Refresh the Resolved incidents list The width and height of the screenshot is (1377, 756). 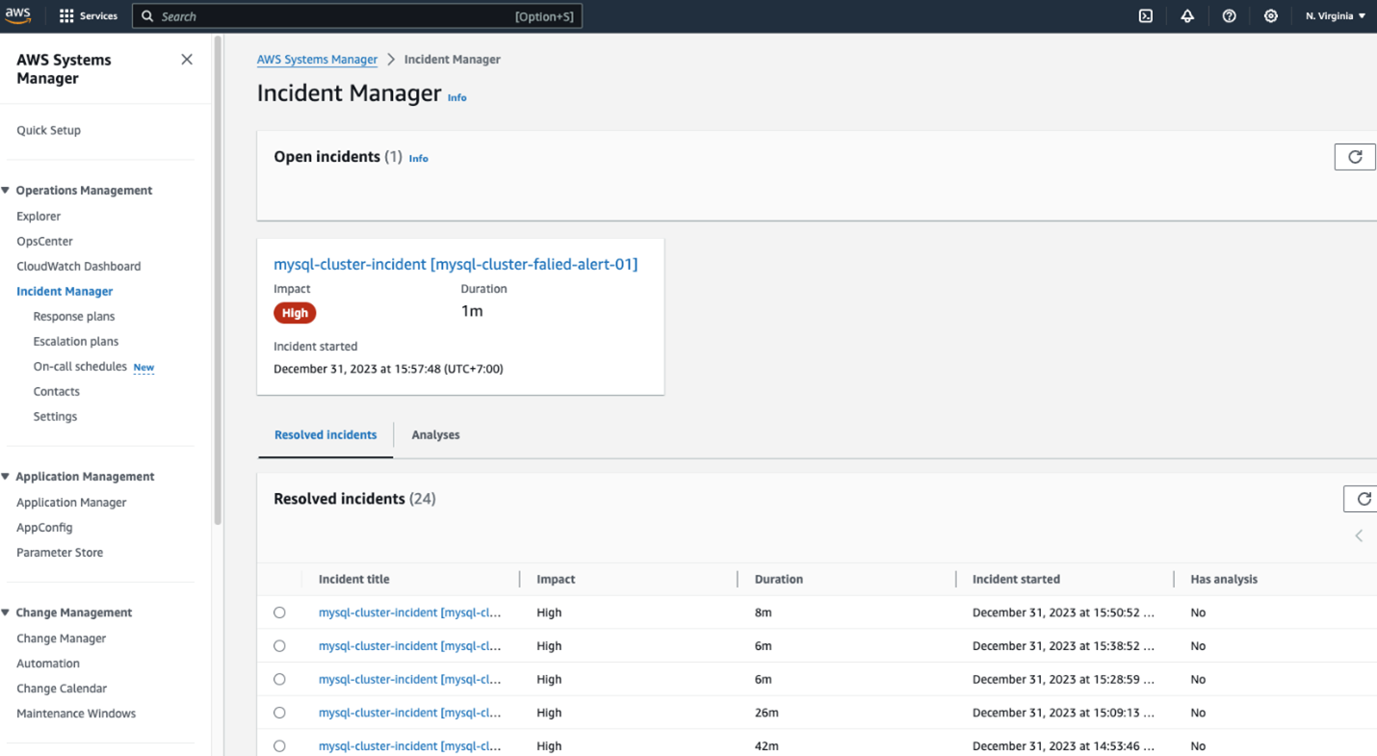click(x=1363, y=498)
